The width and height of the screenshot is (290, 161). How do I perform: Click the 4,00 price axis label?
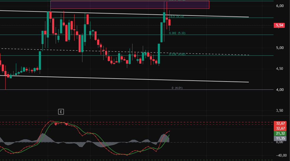[280, 89]
